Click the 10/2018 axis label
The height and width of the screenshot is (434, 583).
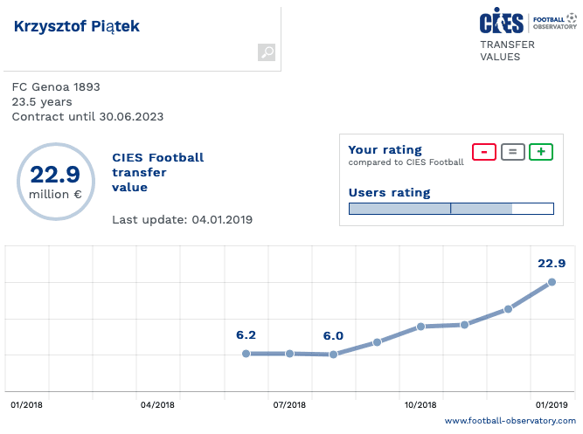tap(420, 405)
